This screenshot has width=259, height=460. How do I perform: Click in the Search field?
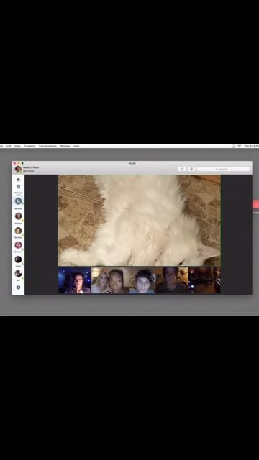[x=223, y=170]
